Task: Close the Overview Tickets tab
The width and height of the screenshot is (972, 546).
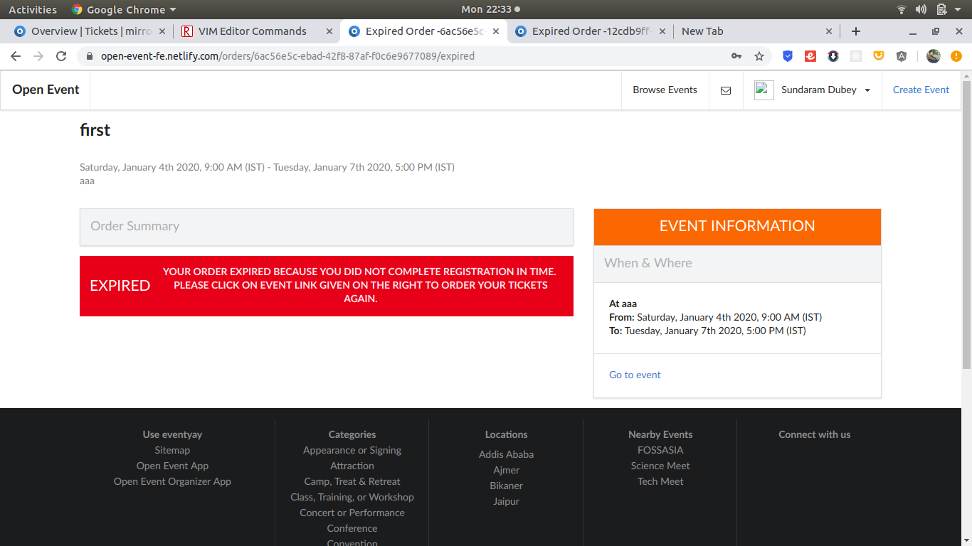Action: (x=162, y=31)
